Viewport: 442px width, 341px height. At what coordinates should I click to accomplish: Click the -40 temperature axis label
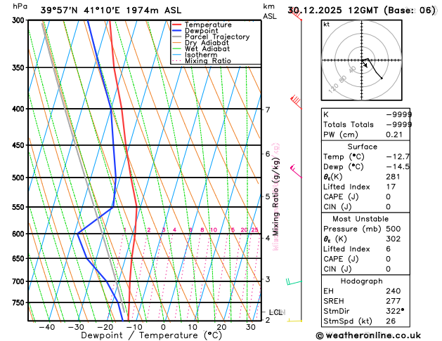pyautogui.click(x=47, y=327)
